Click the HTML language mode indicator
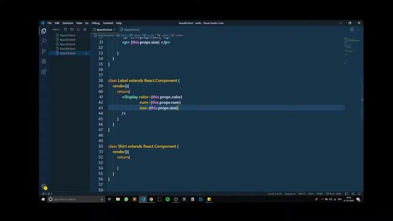 tap(319, 194)
